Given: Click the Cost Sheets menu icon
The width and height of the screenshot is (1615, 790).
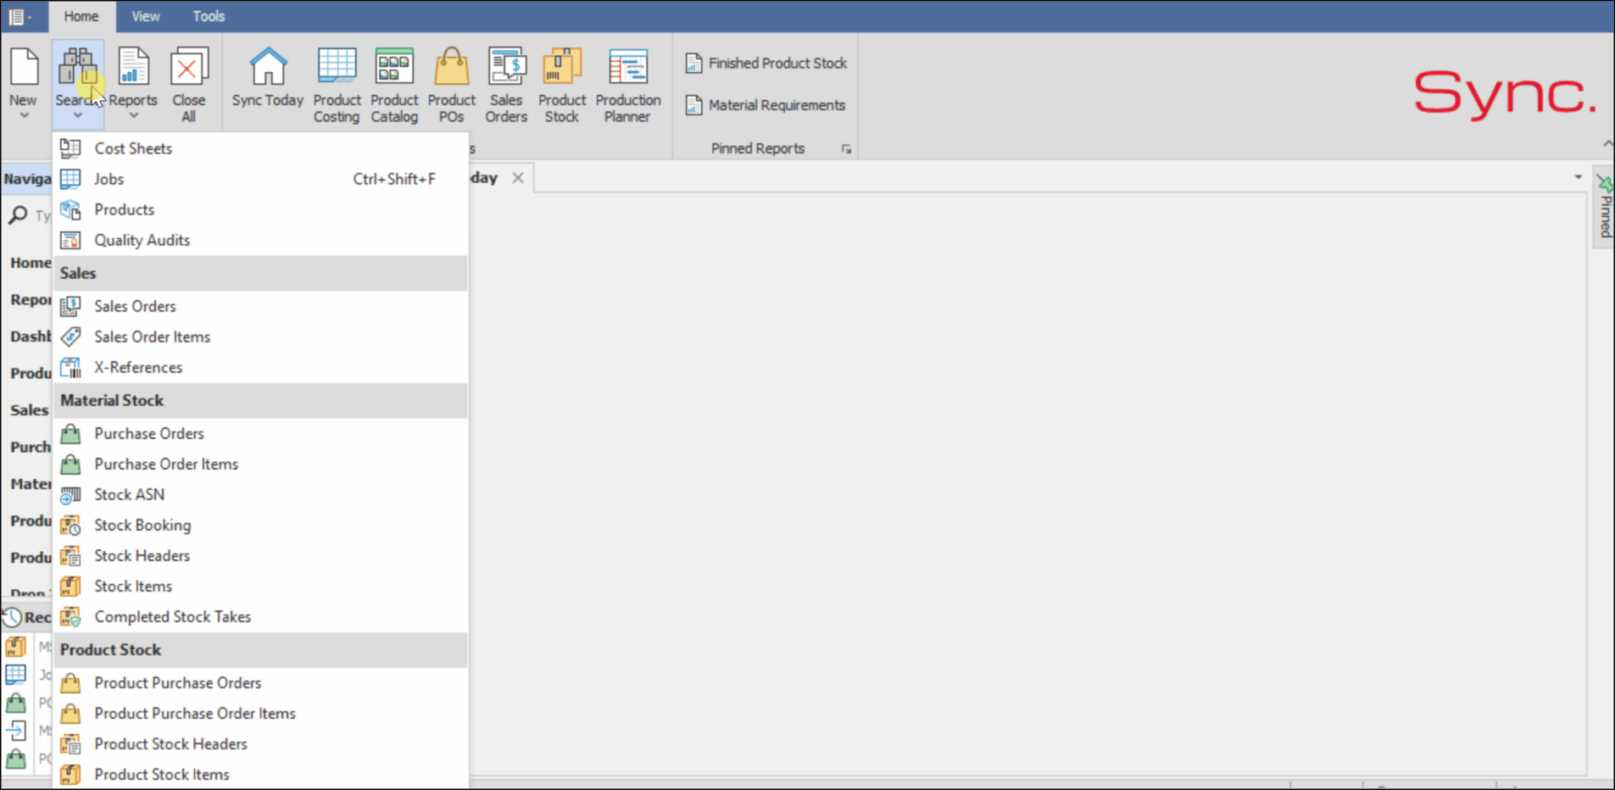Looking at the screenshot, I should (71, 148).
